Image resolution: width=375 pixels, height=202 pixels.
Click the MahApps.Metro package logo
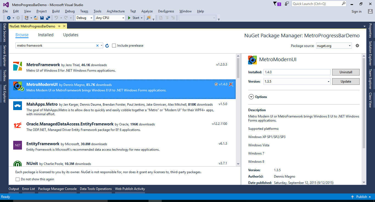click(18, 106)
